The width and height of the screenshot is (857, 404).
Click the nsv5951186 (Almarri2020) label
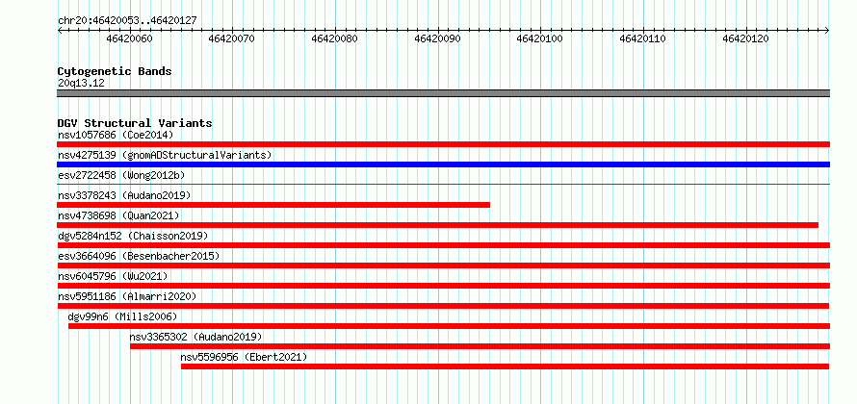pyautogui.click(x=127, y=296)
